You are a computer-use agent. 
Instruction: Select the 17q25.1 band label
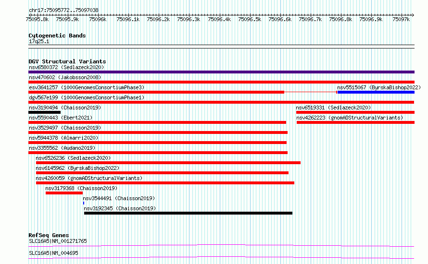click(x=39, y=41)
